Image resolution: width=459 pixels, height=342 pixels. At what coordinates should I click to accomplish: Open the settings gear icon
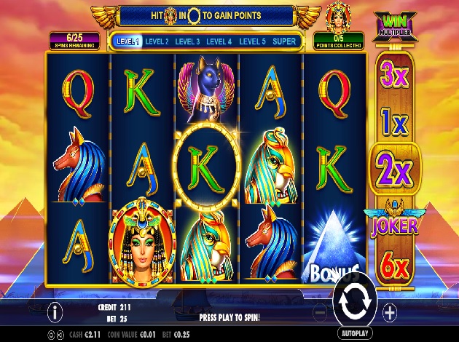[51, 335]
